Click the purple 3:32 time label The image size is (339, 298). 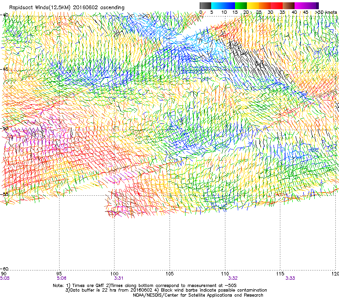[233, 278]
